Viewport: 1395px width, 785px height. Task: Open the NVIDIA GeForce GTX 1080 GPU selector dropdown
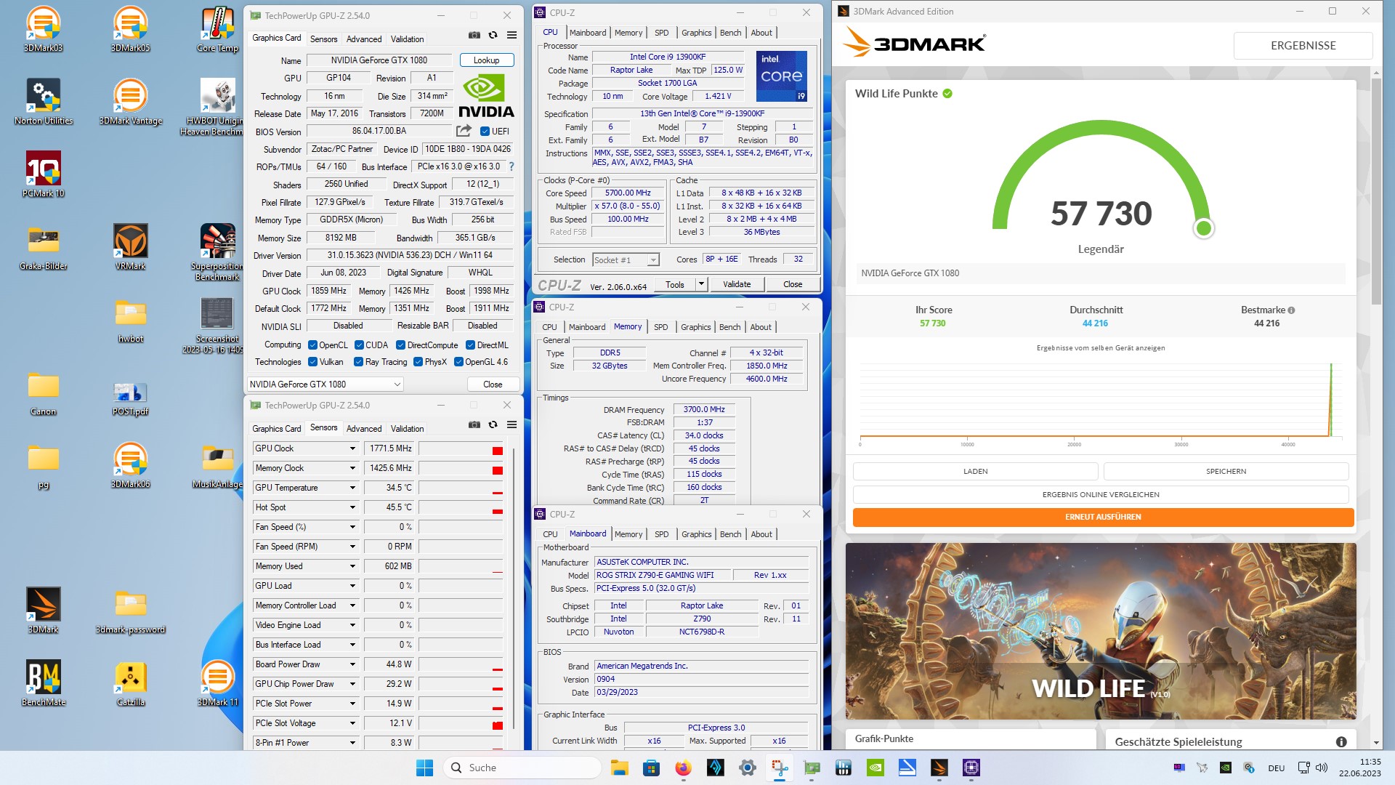(x=325, y=385)
